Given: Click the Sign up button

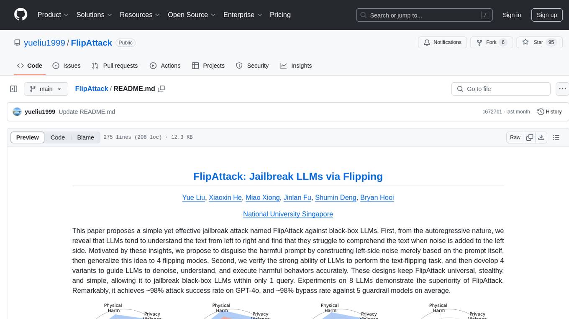Looking at the screenshot, I should (547, 15).
